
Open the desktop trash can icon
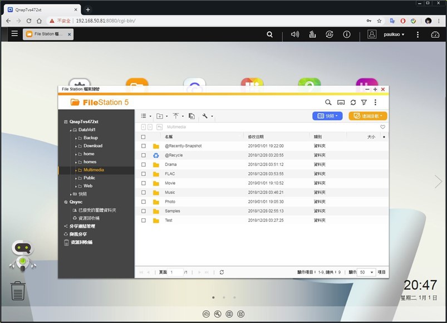click(18, 291)
